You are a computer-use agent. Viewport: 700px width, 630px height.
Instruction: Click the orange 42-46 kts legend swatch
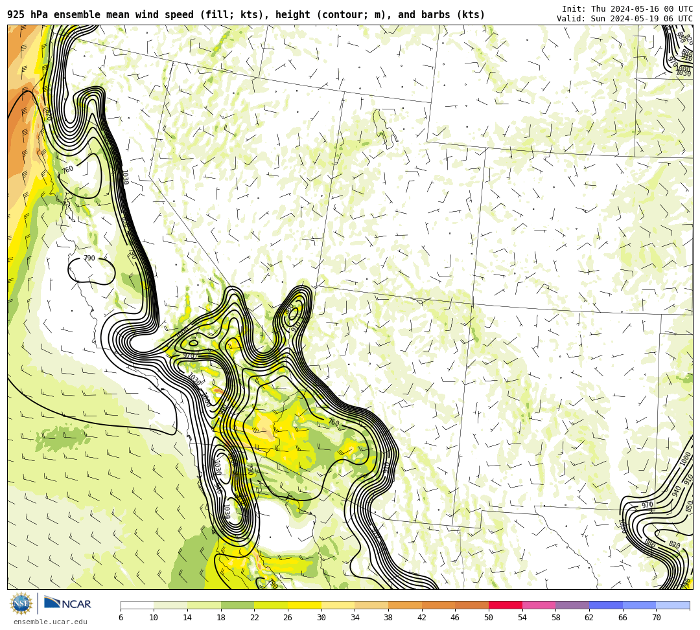[x=438, y=605]
